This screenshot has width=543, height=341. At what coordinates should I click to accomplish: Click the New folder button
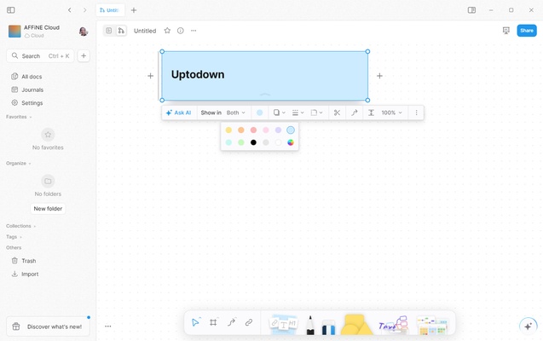click(x=48, y=208)
